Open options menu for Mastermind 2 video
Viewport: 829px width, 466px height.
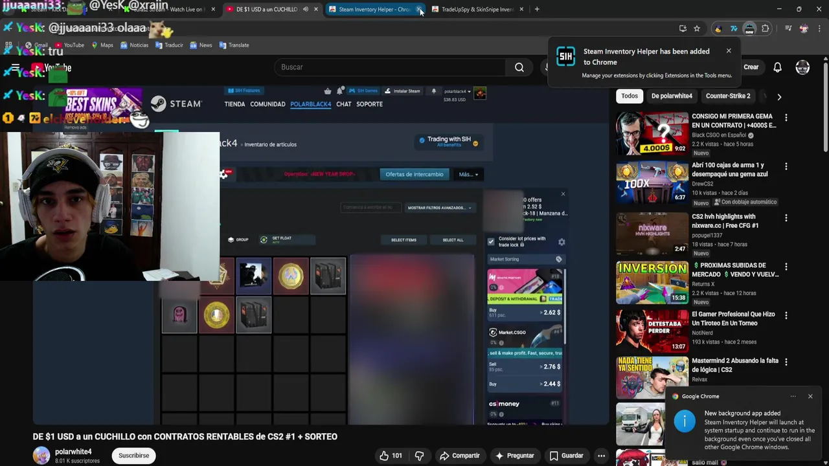tap(786, 362)
